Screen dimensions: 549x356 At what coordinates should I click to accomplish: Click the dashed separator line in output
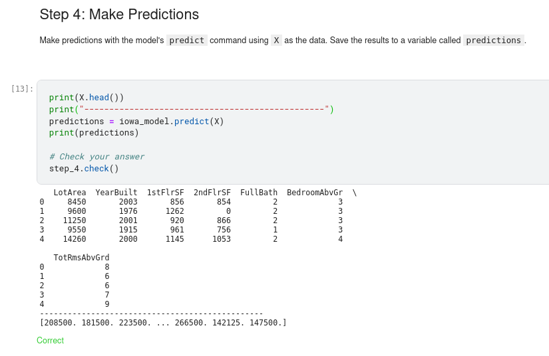click(x=151, y=313)
